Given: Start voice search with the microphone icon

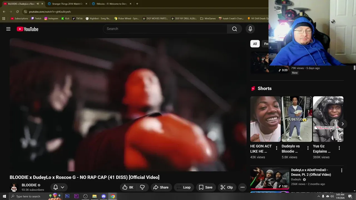Looking at the screenshot, I should (250, 29).
